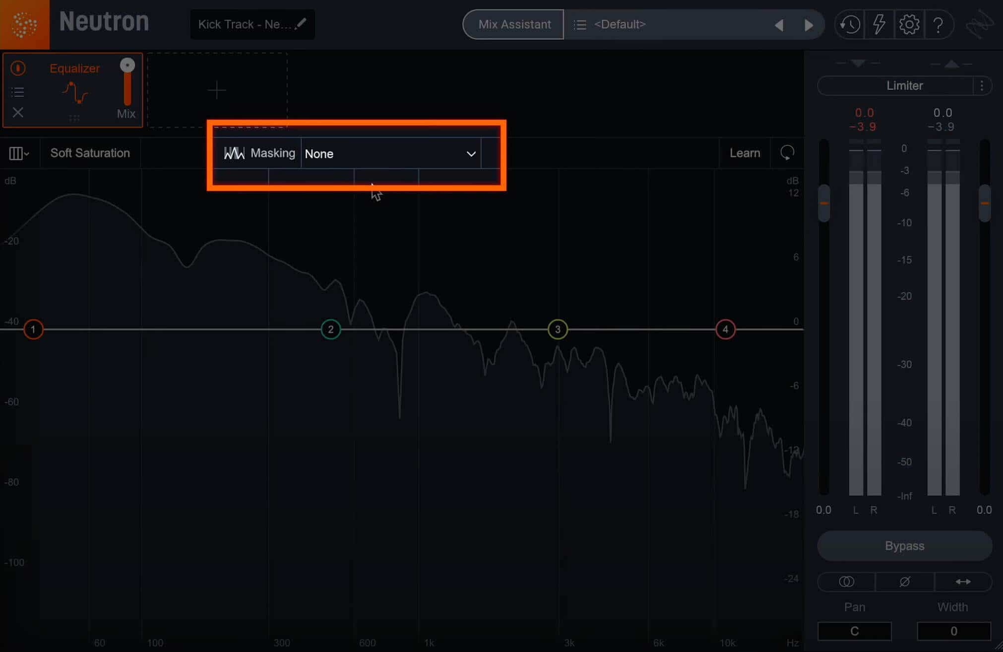1003x652 pixels.
Task: Click the Masking meter waveform icon
Action: [234, 153]
